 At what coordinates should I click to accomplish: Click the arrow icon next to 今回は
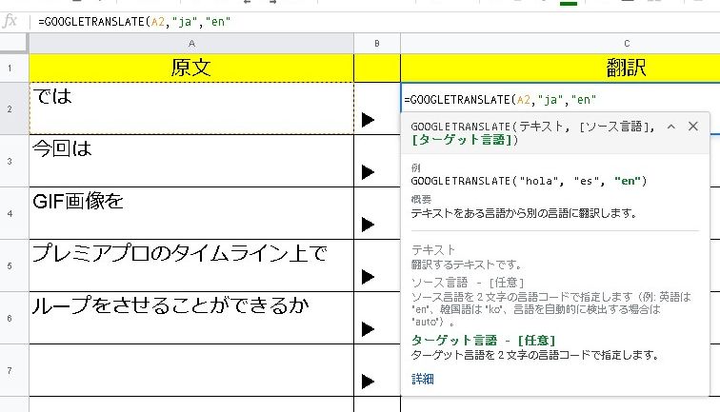click(369, 172)
